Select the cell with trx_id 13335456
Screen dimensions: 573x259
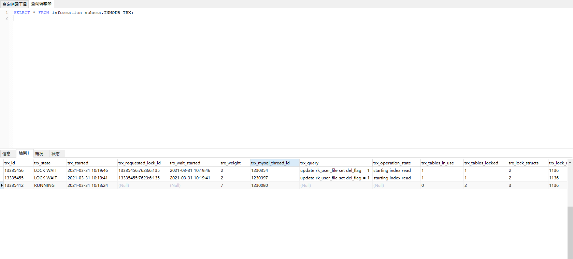point(14,171)
